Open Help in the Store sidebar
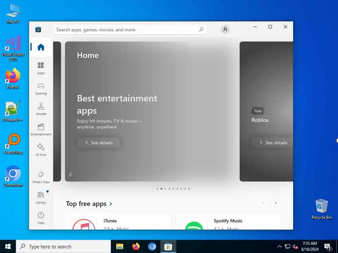This screenshot has height=253, width=338. (x=41, y=218)
